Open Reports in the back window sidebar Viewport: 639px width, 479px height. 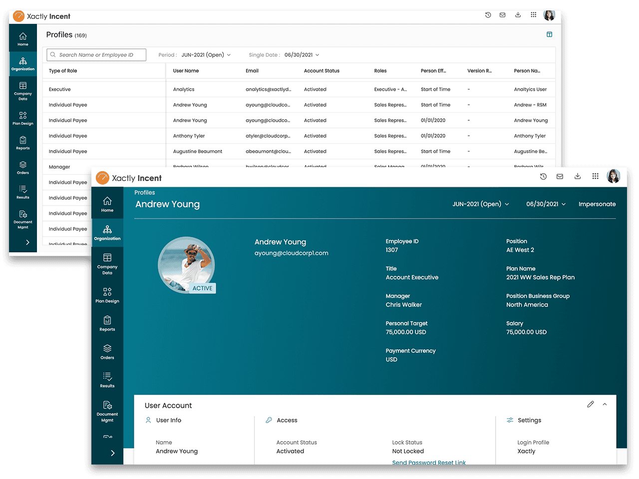coord(23,143)
